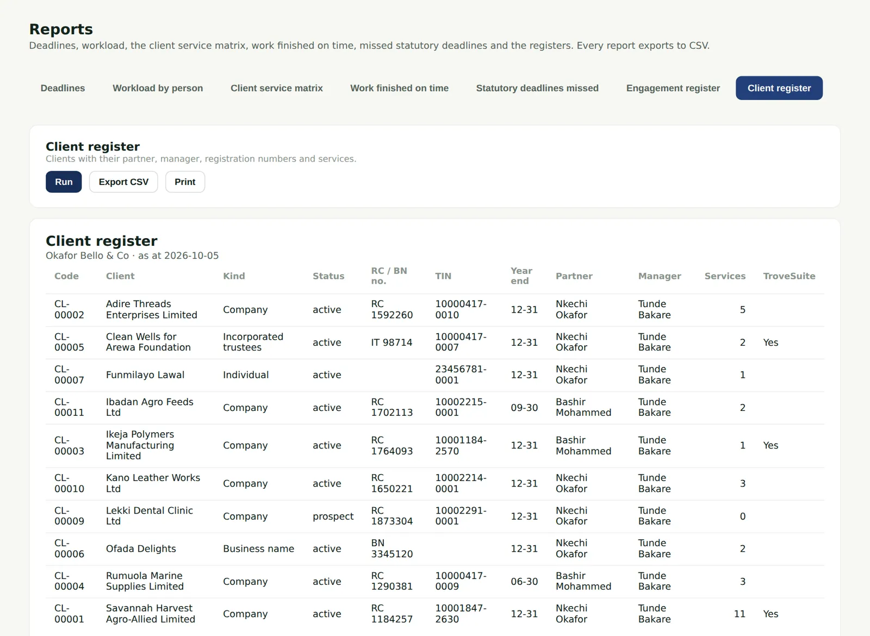Select Clean Wells for Arewa Foundation cell
Screen dimensions: 870x636
(148, 342)
